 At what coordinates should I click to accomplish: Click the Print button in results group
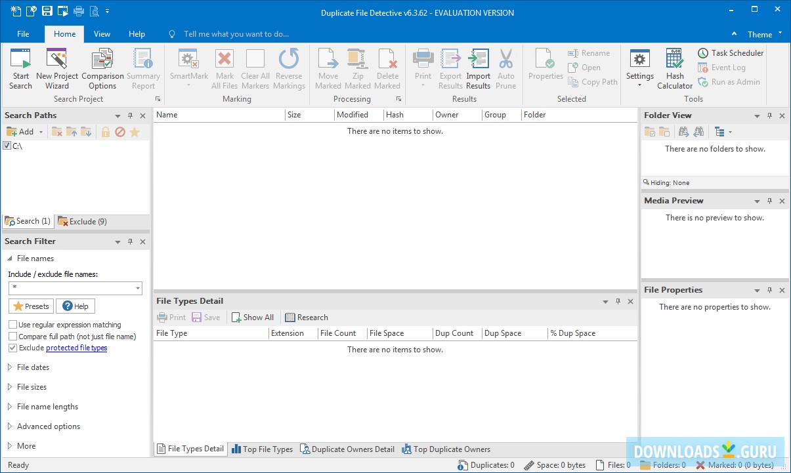423,69
